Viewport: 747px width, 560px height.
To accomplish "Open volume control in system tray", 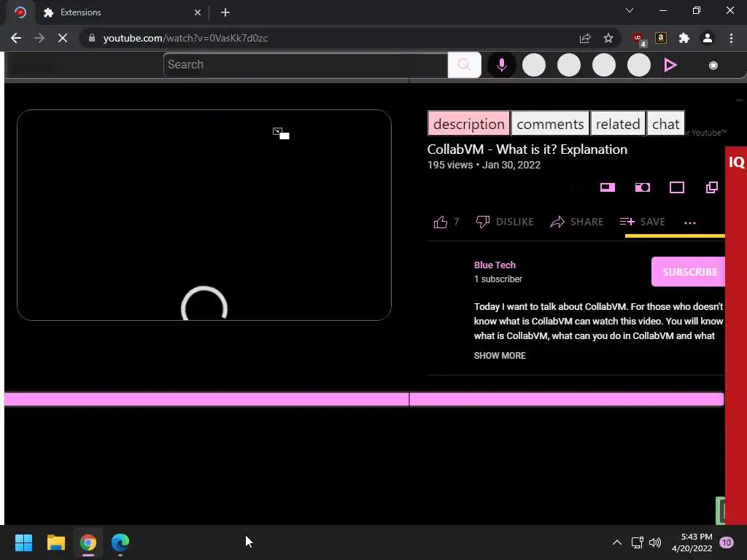I will tap(655, 542).
